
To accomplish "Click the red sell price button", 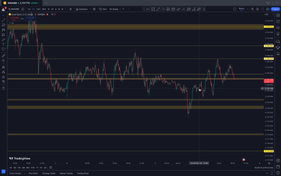I will [14, 18].
